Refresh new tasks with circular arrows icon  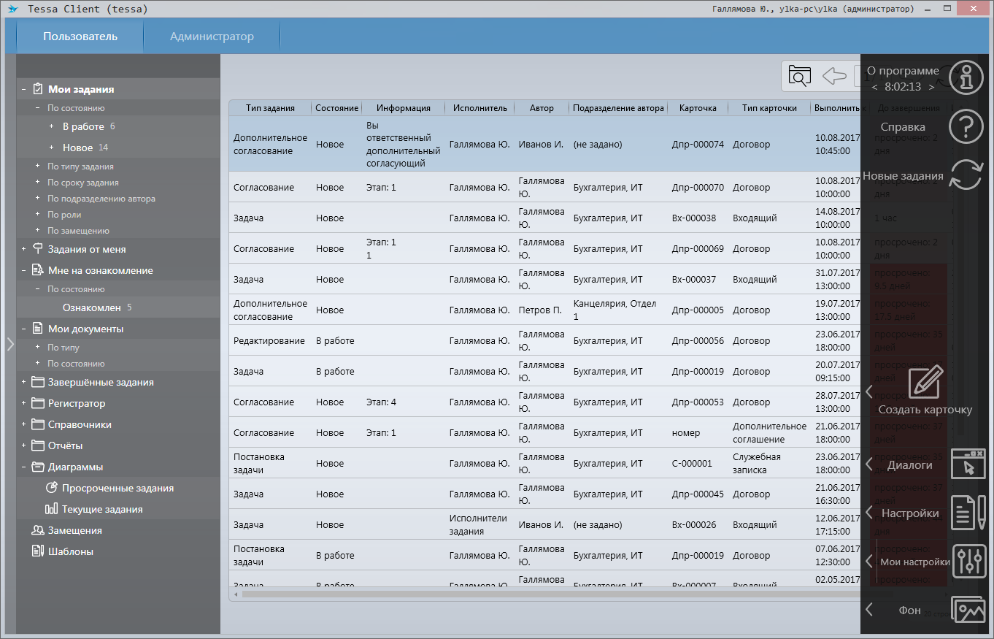click(x=966, y=176)
